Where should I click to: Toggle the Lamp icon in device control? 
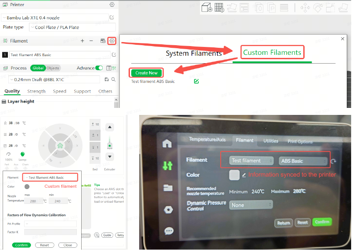pyautogui.click(x=22, y=154)
